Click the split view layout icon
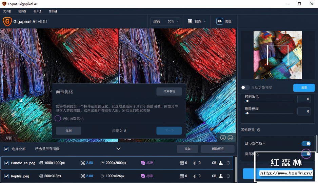Screen dimensions: 318x183 190,21
